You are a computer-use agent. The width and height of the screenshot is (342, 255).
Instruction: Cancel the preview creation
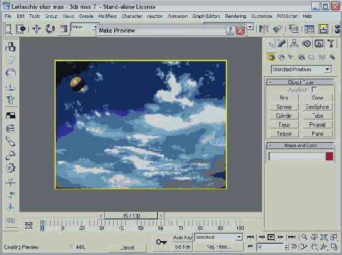click(127, 247)
